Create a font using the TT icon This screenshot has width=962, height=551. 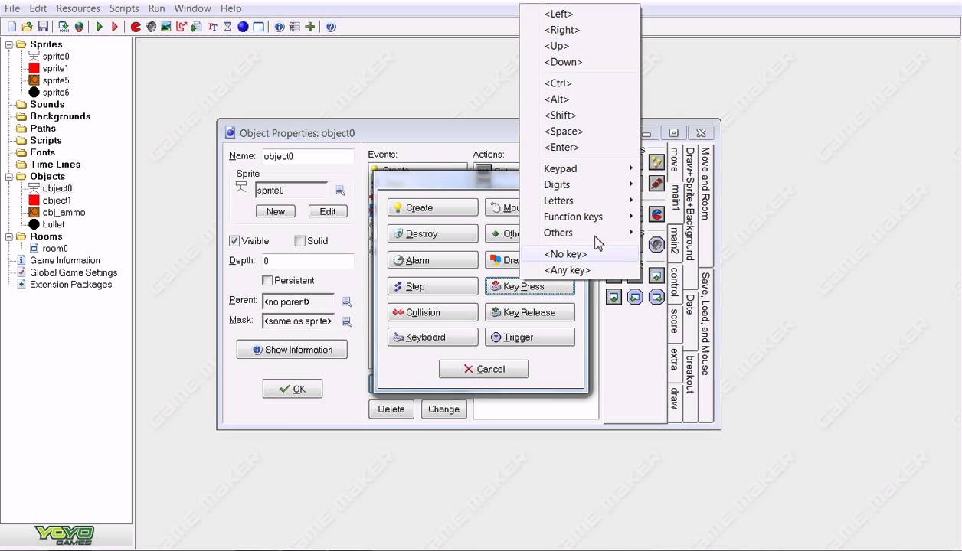[x=212, y=27]
